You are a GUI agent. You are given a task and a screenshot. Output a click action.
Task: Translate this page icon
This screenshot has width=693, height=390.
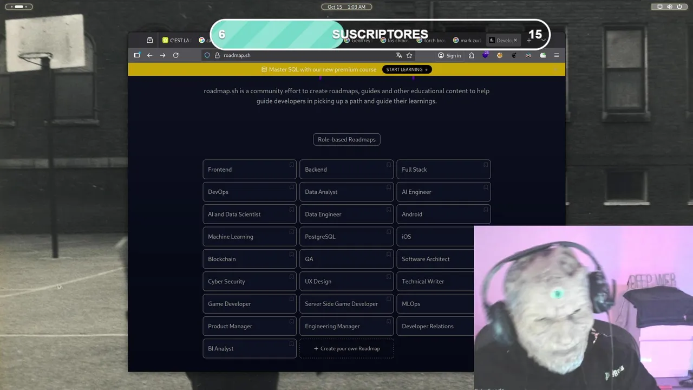pyautogui.click(x=399, y=55)
